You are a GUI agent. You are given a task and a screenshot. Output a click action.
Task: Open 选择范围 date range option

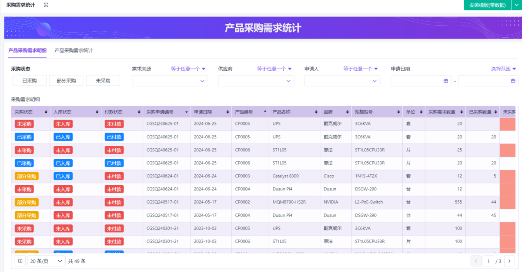pos(503,69)
